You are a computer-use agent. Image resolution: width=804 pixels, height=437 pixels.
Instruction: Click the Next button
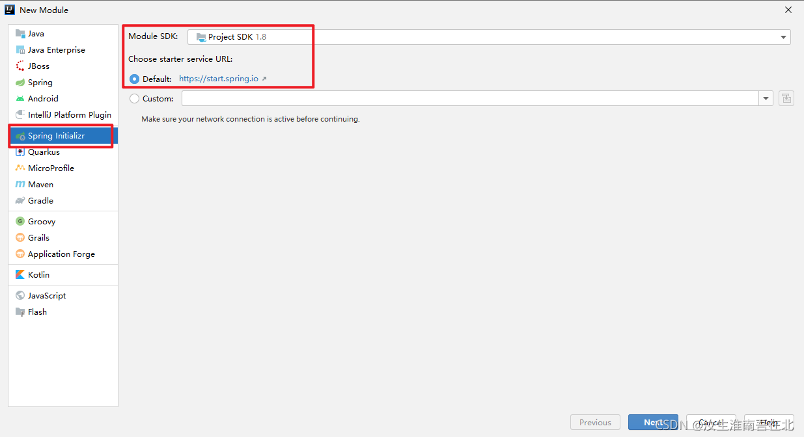coord(652,423)
